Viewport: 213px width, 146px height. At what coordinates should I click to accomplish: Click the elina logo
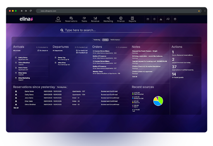tap(26, 19)
